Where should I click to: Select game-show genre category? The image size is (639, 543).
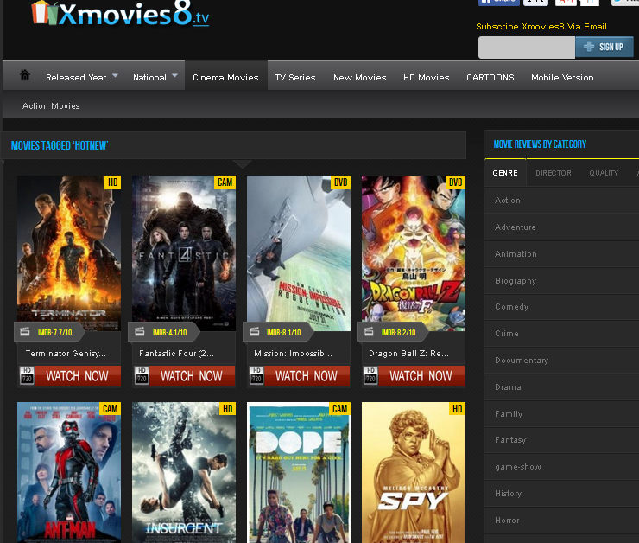tap(518, 467)
